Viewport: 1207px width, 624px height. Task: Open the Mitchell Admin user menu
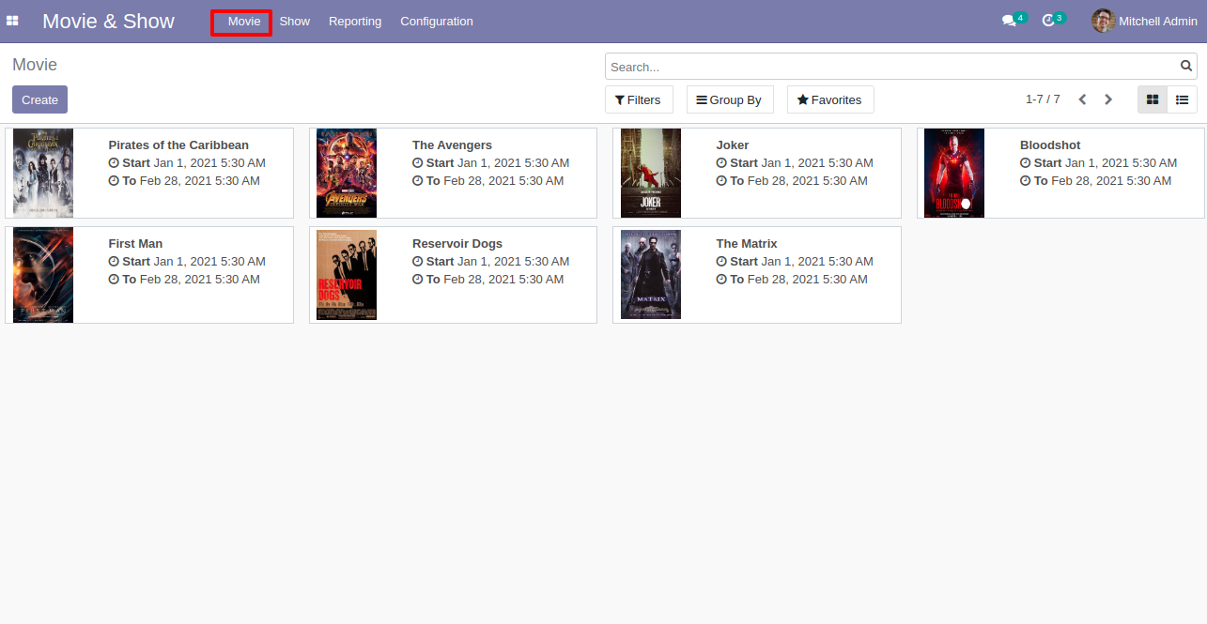[1145, 21]
